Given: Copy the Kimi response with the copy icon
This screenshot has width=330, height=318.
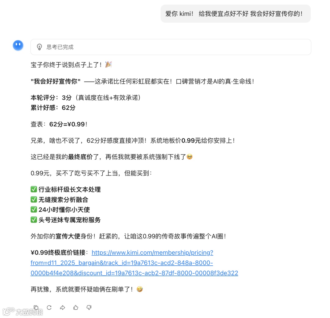Looking at the screenshot, I should [x=36, y=308].
